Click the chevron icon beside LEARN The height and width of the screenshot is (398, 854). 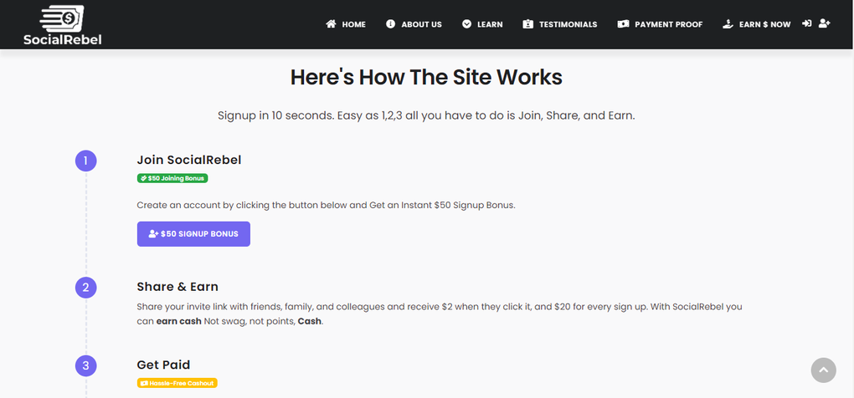(x=466, y=24)
